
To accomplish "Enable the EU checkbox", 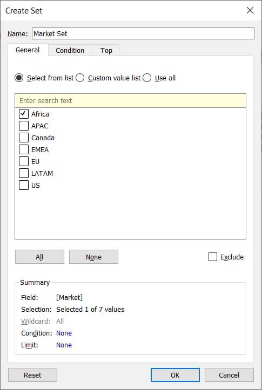I will [x=24, y=161].
